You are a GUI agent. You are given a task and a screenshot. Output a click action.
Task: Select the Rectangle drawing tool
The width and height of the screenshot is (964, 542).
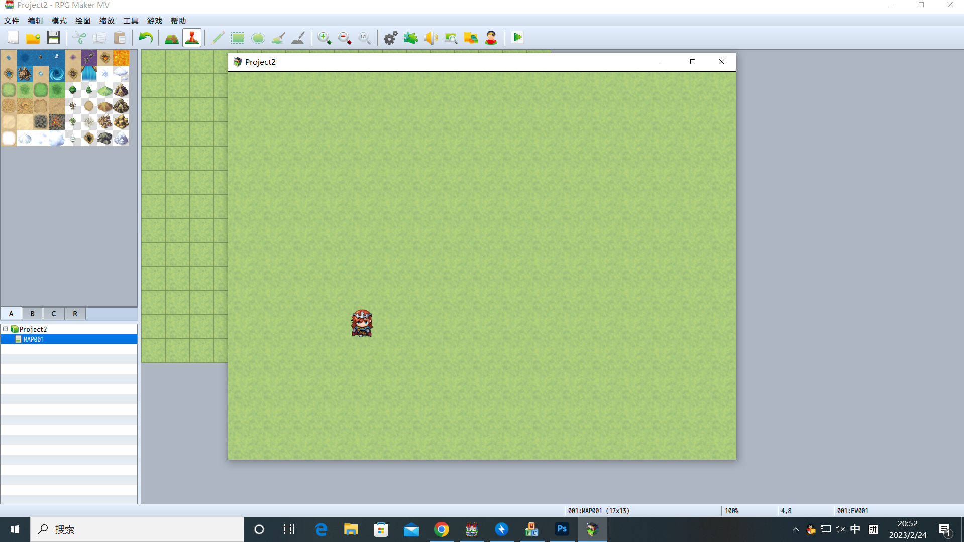point(238,38)
